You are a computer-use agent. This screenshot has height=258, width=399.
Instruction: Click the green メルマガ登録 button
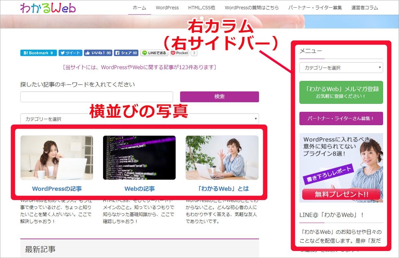[x=341, y=92]
